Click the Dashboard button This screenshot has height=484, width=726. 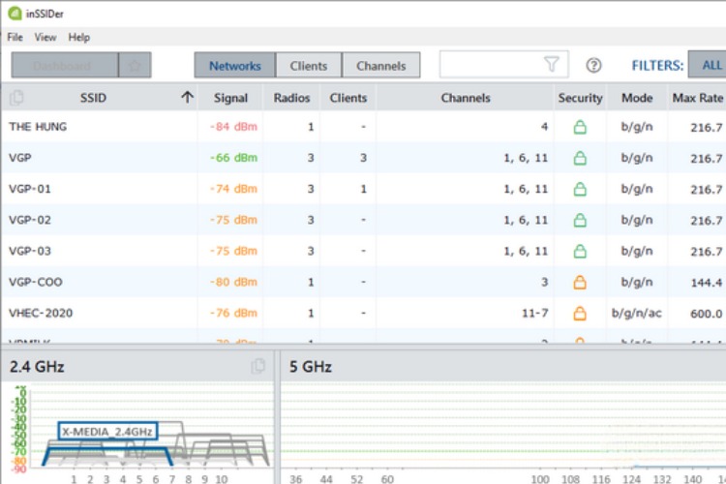(64, 66)
